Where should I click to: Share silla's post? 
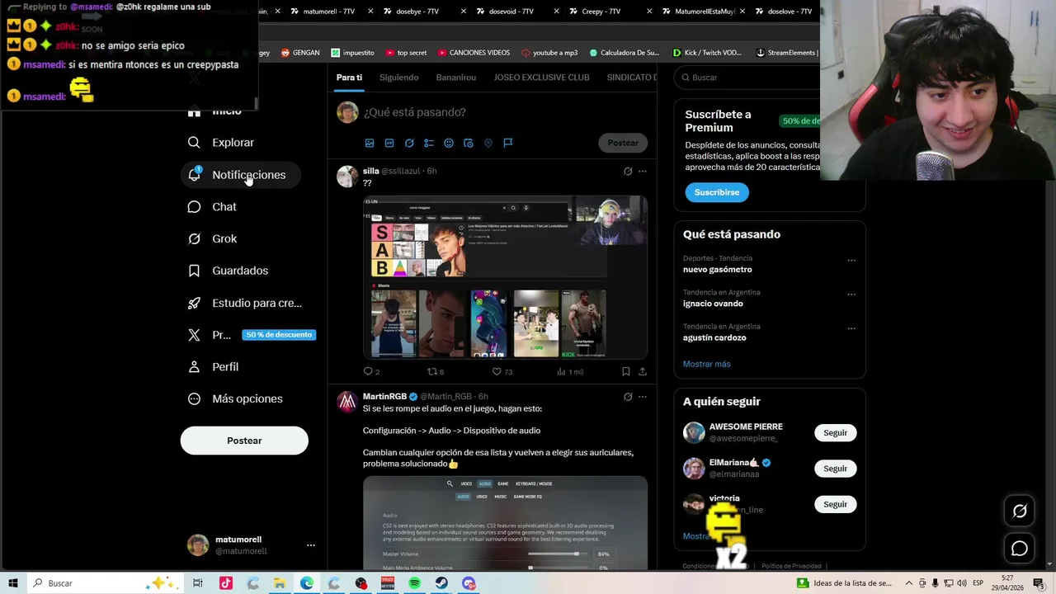(x=643, y=372)
